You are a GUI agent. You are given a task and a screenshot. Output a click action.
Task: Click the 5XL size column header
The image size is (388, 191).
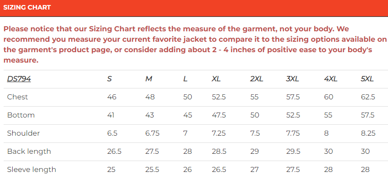click(367, 79)
